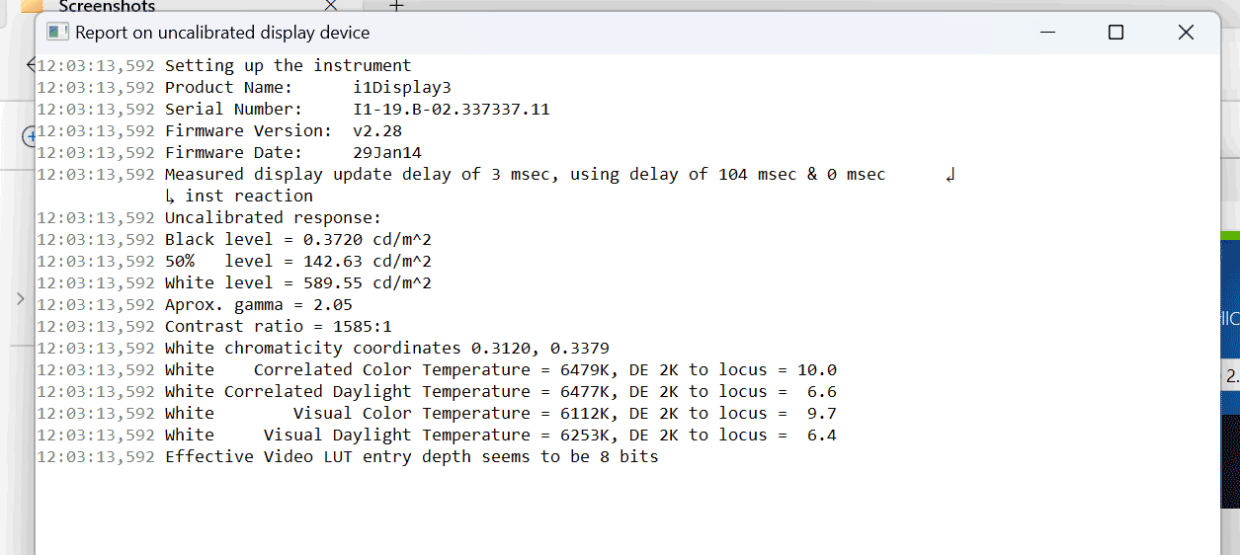The image size is (1240, 555).
Task: Maximize the report window
Action: point(1116,33)
